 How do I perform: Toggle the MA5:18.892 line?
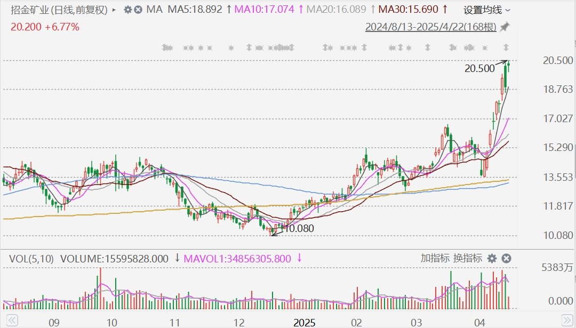(x=195, y=9)
